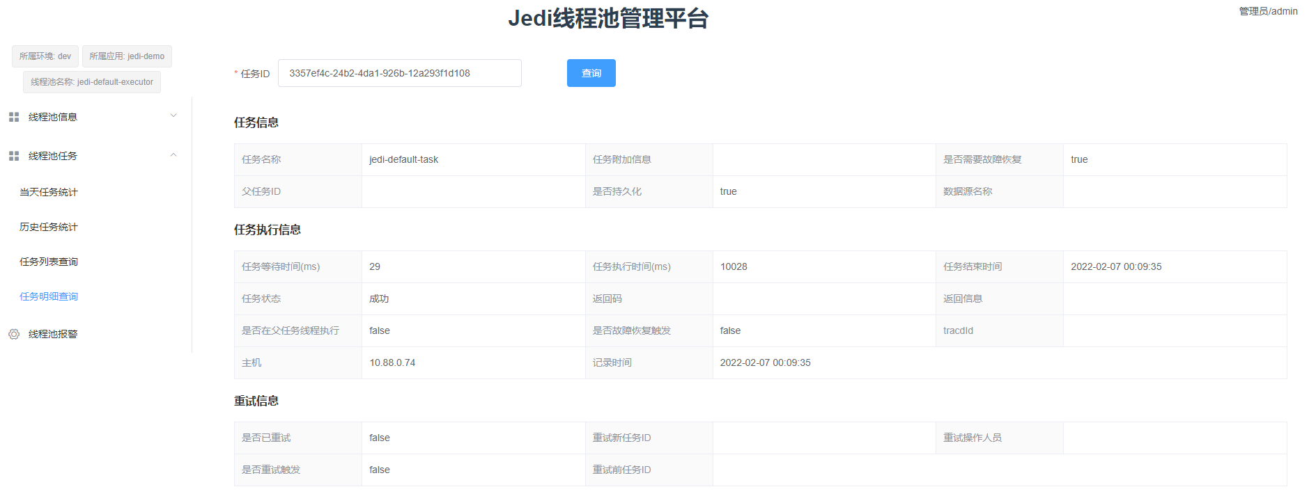Click the 重试信息 section heading
The height and width of the screenshot is (503, 1309).
click(x=256, y=401)
